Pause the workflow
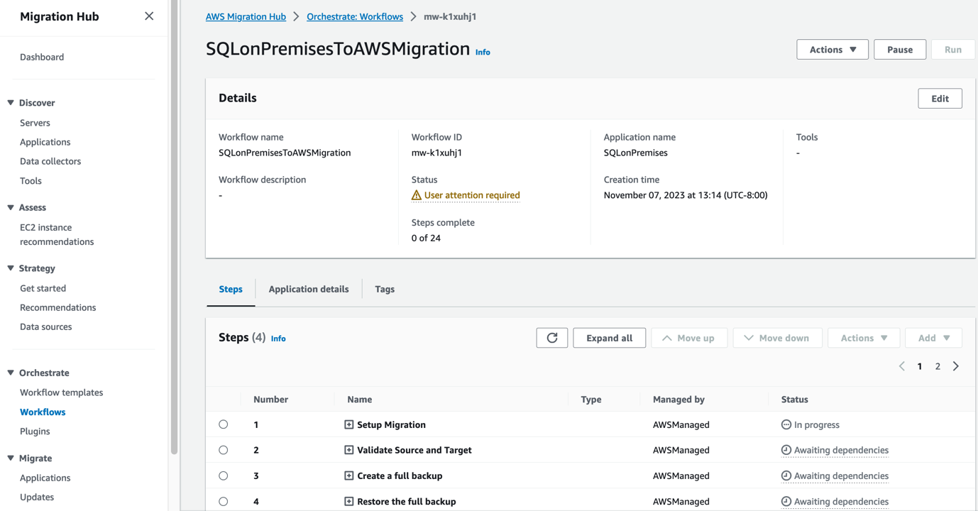Image resolution: width=978 pixels, height=511 pixels. (900, 50)
